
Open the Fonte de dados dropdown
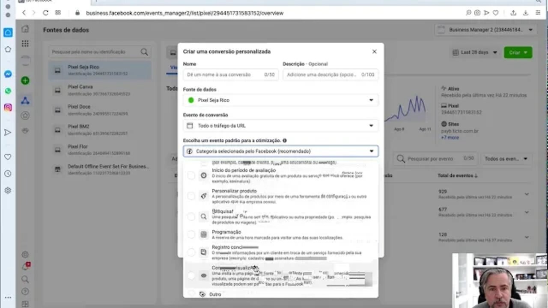point(281,100)
